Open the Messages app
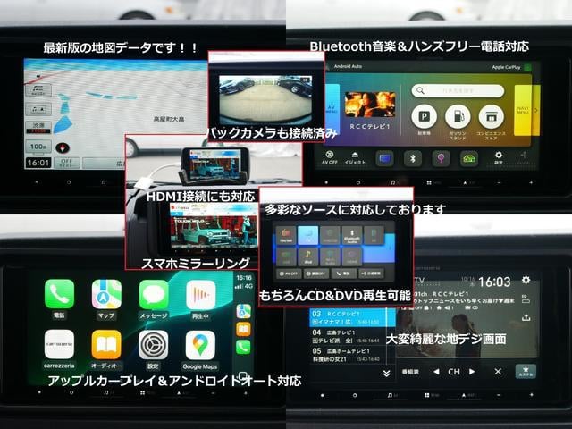The image size is (572, 429). 153,295
